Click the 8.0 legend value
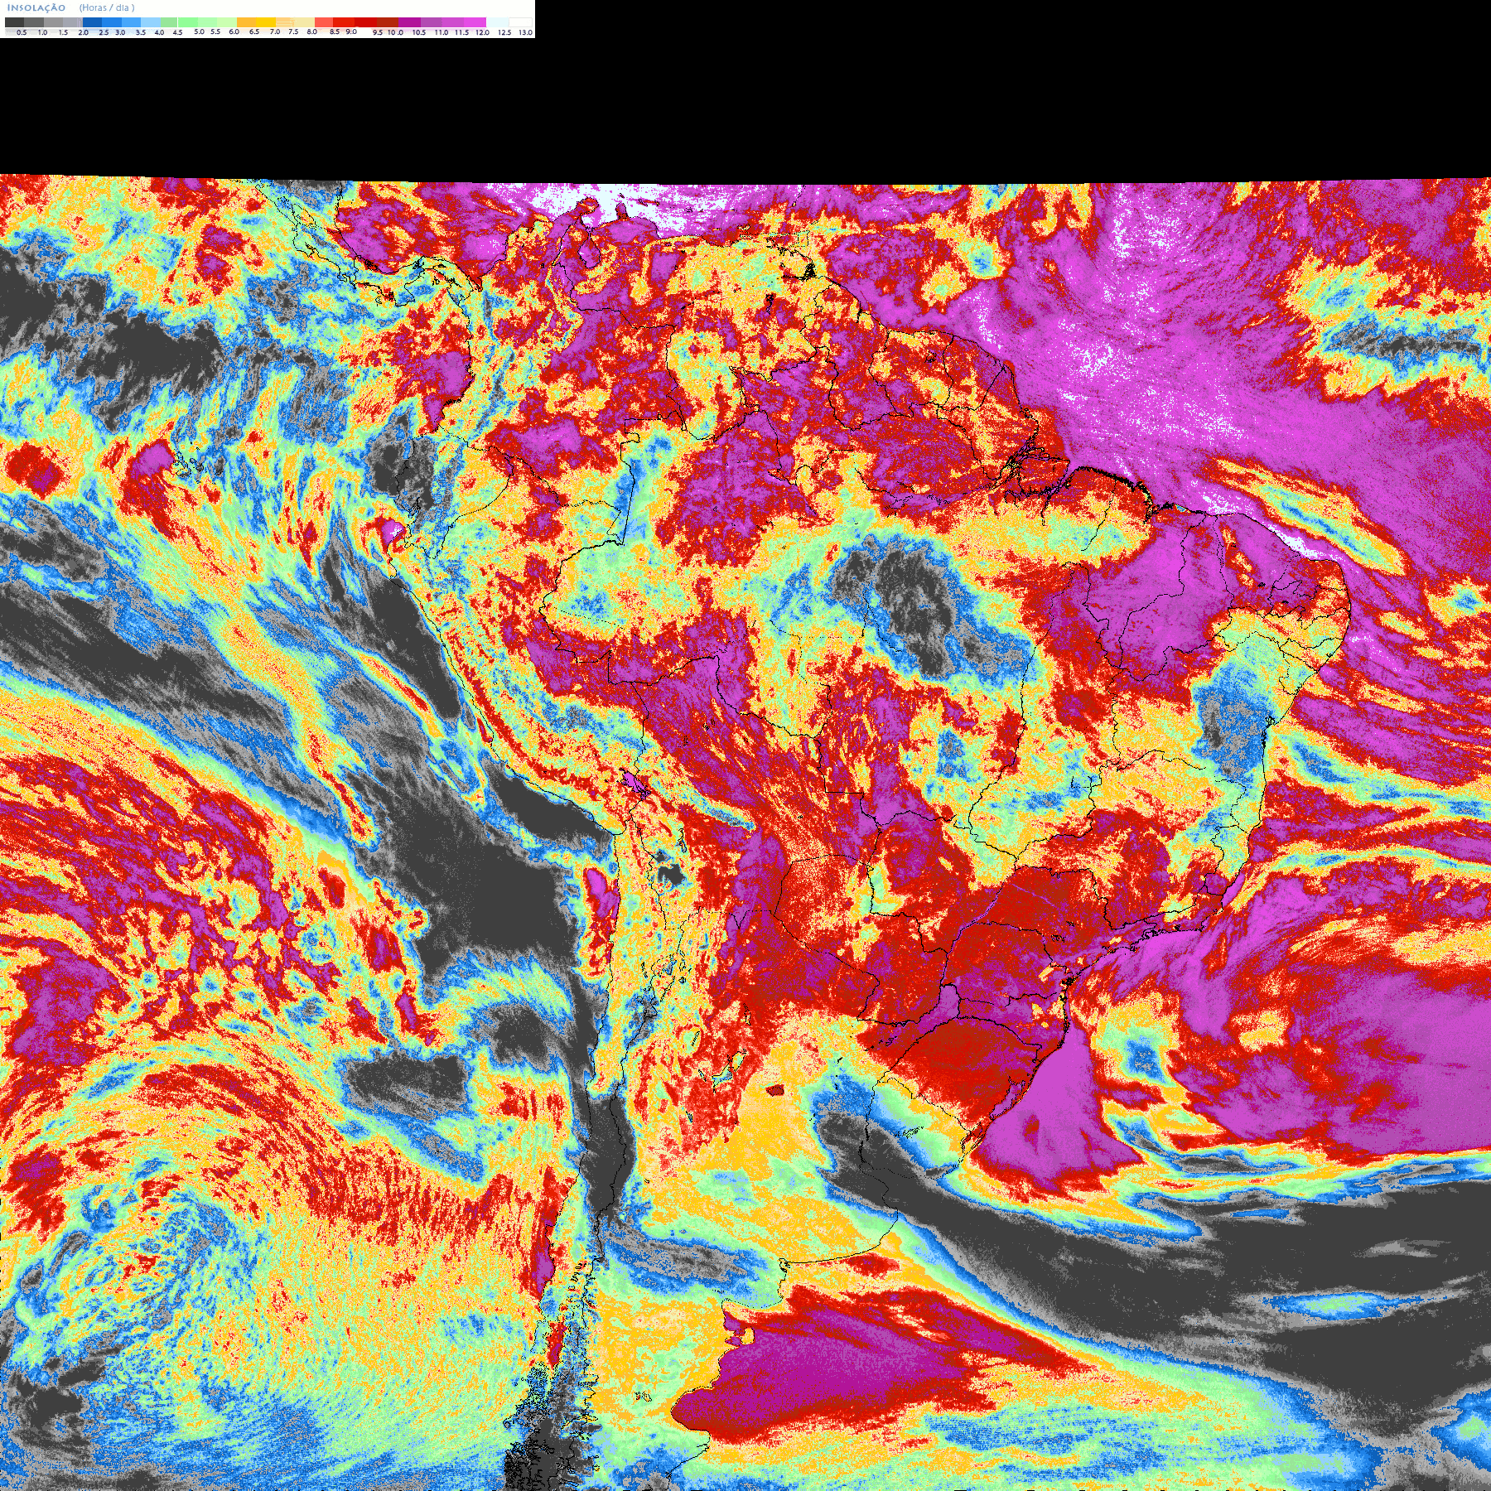Screen dimensions: 1491x1491 coord(311,31)
